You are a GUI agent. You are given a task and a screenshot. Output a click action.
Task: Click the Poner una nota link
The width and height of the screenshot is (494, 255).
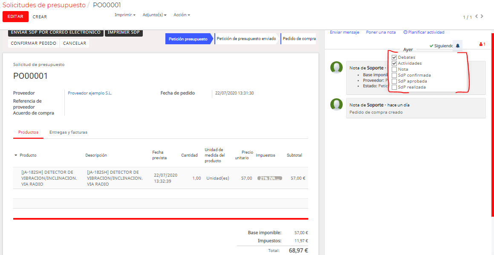tap(381, 32)
